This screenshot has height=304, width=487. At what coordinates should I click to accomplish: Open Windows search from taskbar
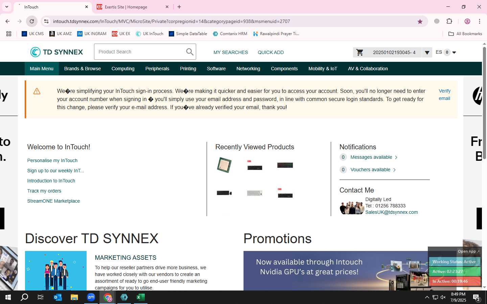click(x=24, y=297)
